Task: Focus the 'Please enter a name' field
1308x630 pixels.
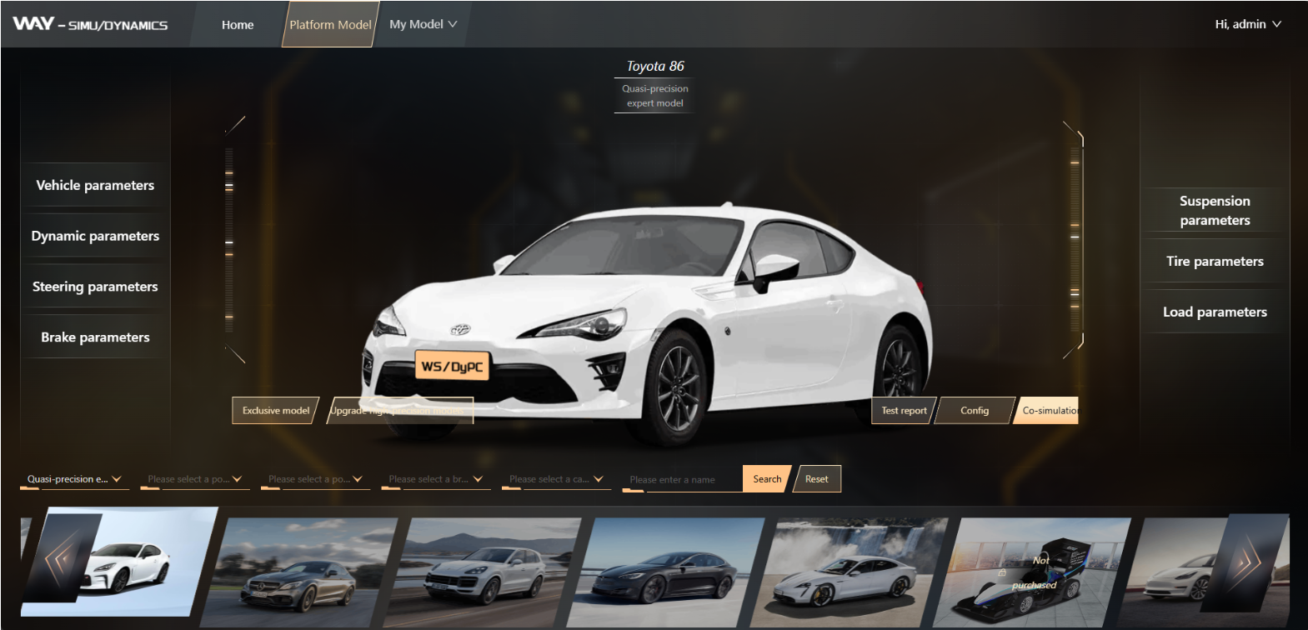Action: tap(682, 480)
